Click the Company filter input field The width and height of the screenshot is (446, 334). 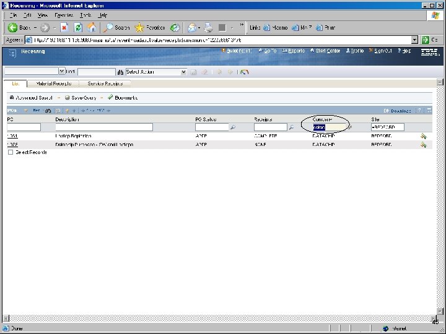[329, 127]
